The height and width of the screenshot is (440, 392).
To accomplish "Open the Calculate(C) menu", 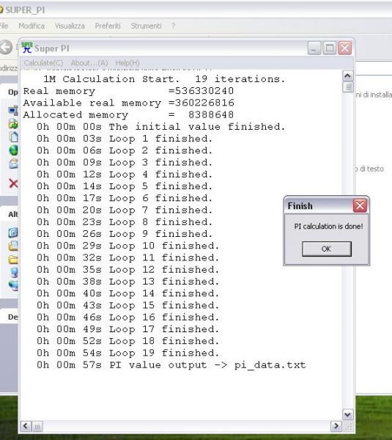I will point(43,62).
